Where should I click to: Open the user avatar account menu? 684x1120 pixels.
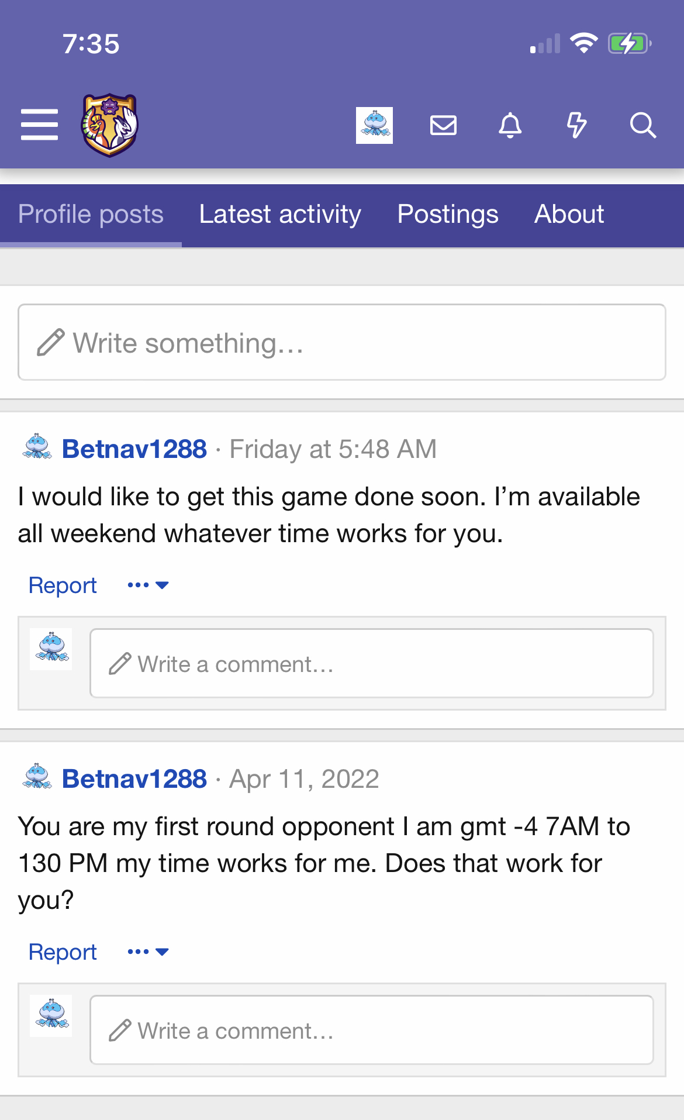tap(374, 125)
